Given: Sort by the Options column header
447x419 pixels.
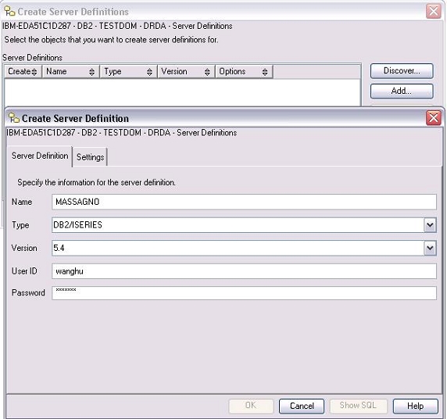Looking at the screenshot, I should coord(244,71).
